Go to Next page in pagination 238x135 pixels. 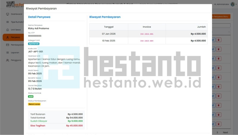226,132
